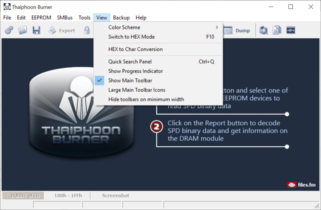Click the waveform monitor toolbar icon

coord(291,30)
